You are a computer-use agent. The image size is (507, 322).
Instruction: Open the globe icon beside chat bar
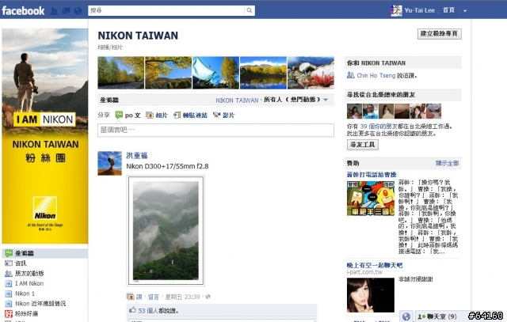click(406, 316)
